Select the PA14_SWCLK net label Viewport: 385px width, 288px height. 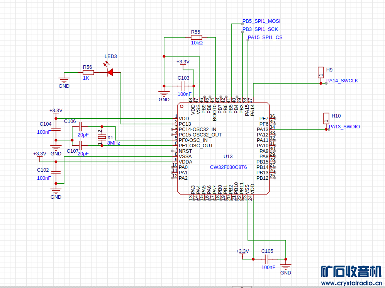coord(342,81)
